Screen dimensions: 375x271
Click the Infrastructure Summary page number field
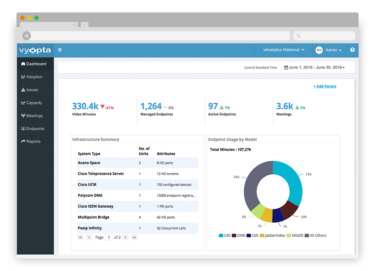pyautogui.click(x=109, y=237)
